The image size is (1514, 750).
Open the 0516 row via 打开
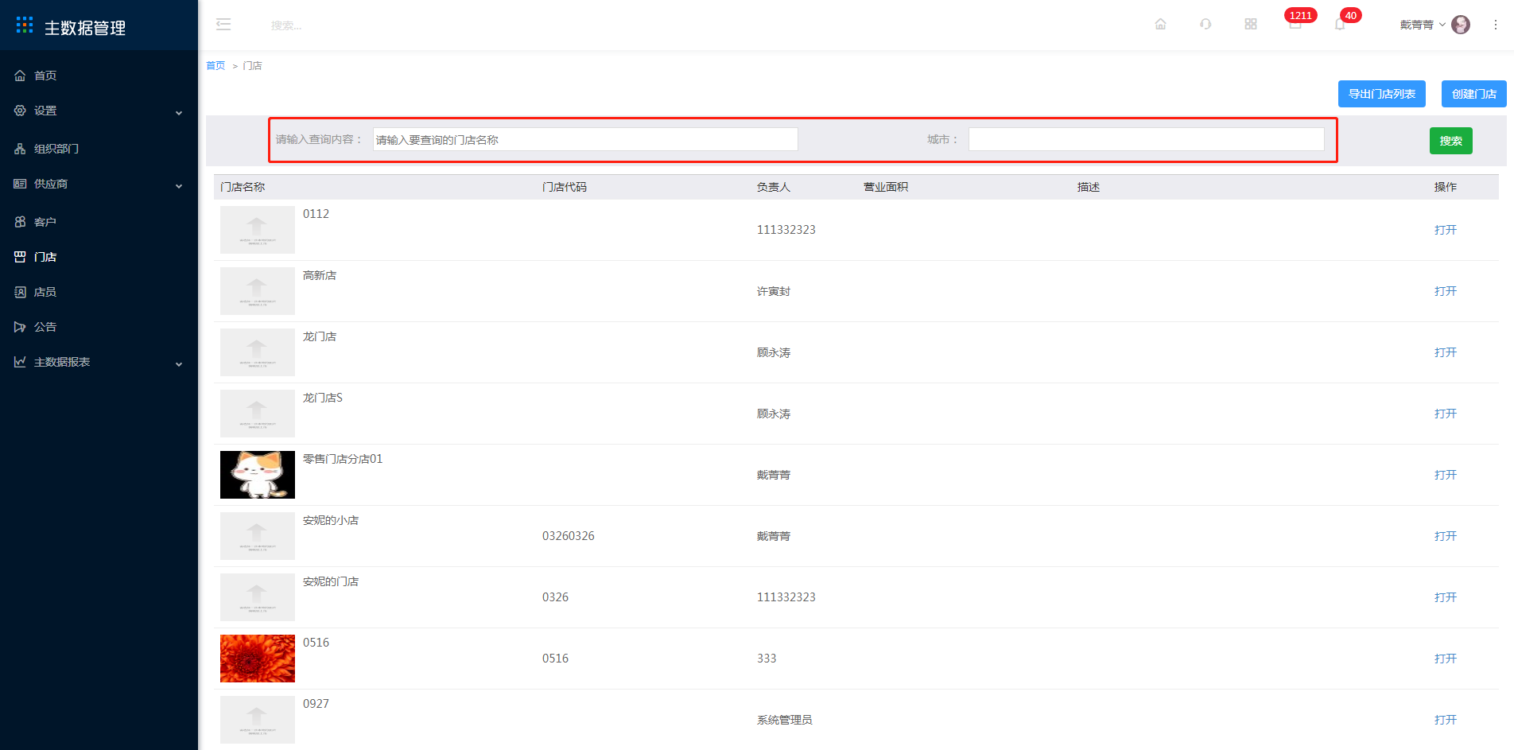click(1446, 659)
